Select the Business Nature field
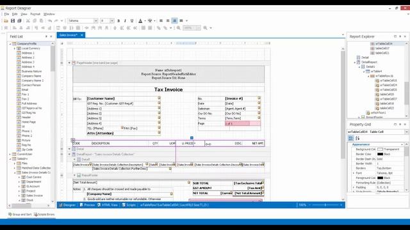Image resolution: width=410 pixels, height=230 pixels. (x=31, y=71)
